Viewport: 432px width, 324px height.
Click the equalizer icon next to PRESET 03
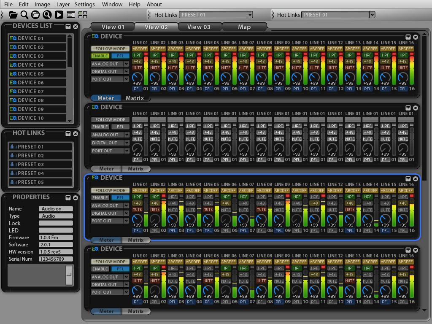click(13, 165)
